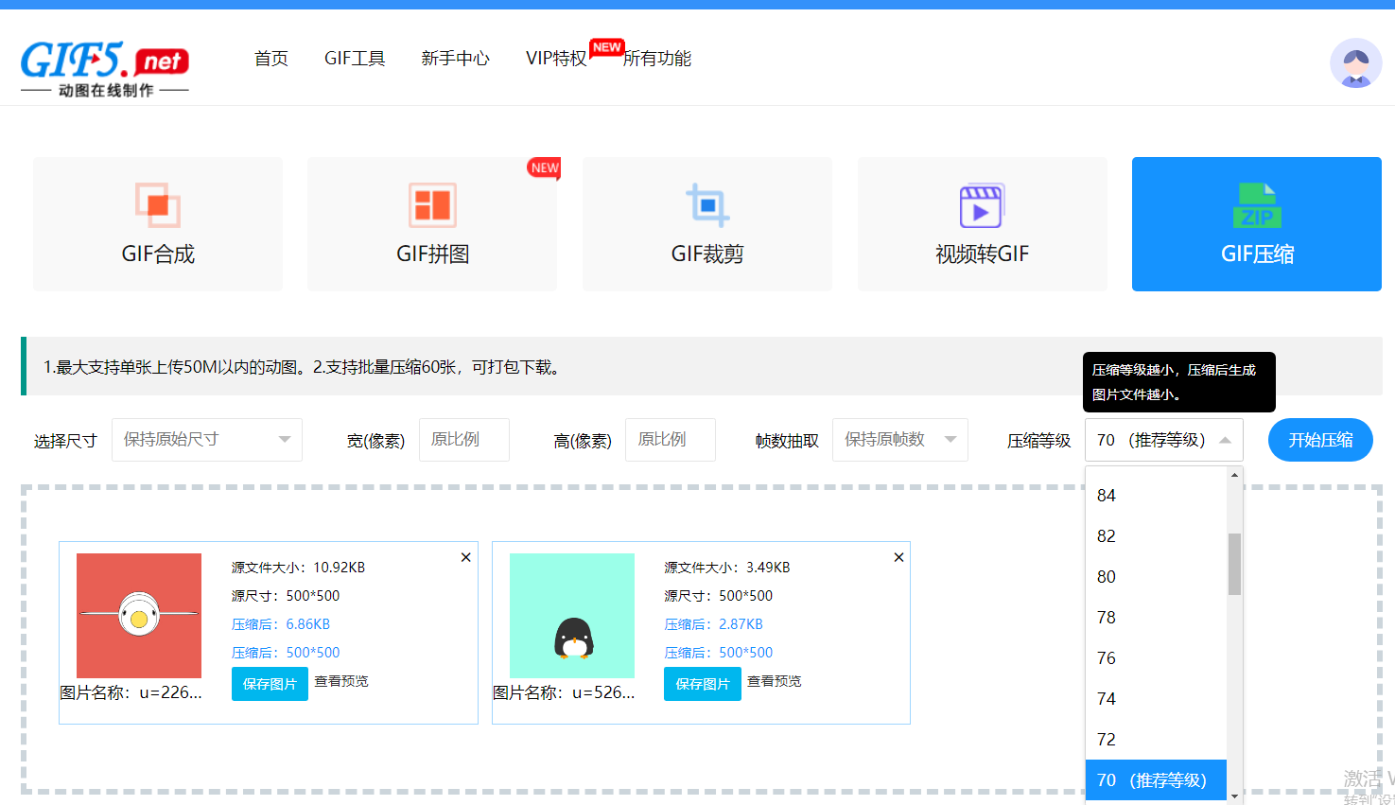Click 查看预览 for the u=226 image
Viewport: 1395px width, 805px height.
click(x=341, y=681)
